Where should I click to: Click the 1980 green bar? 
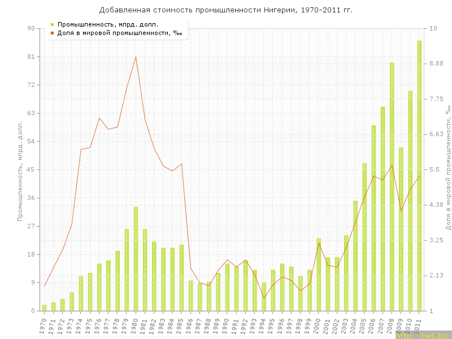(x=136, y=259)
